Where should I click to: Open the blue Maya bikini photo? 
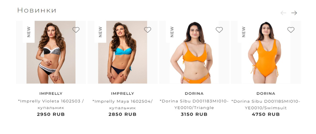tap(123, 52)
